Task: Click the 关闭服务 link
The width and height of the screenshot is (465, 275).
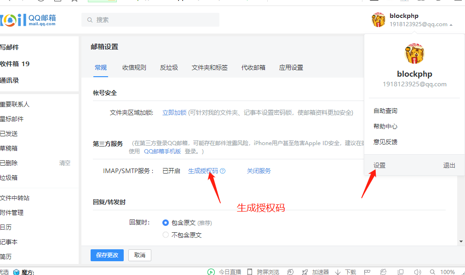Action: click(x=258, y=171)
